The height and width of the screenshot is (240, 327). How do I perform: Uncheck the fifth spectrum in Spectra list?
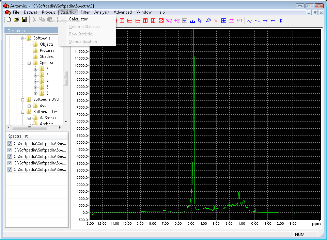10,170
